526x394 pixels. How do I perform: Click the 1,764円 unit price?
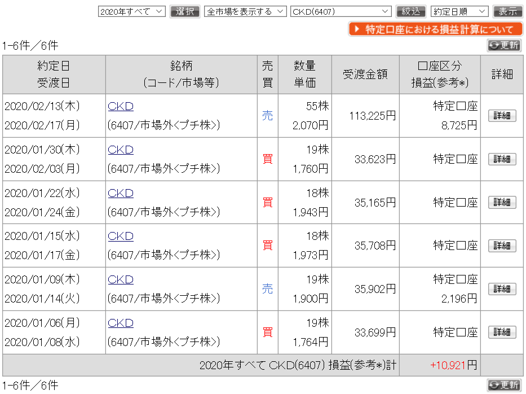point(310,342)
